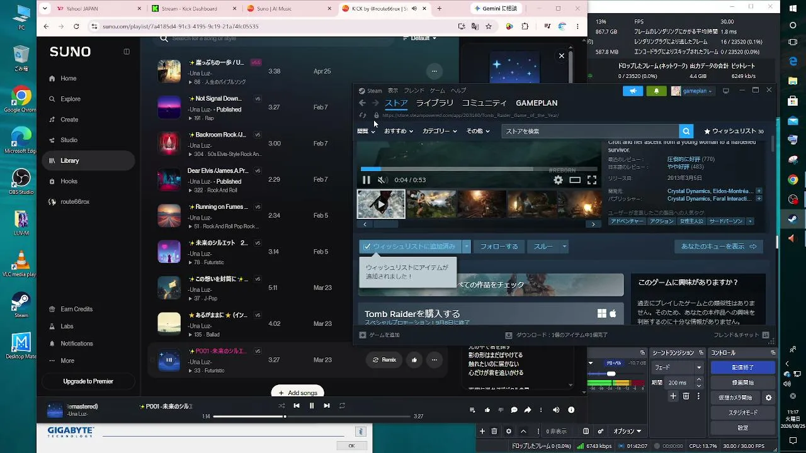Enter fullscreen on the Steam trailer
Screen dimensions: 806x453
592,180
